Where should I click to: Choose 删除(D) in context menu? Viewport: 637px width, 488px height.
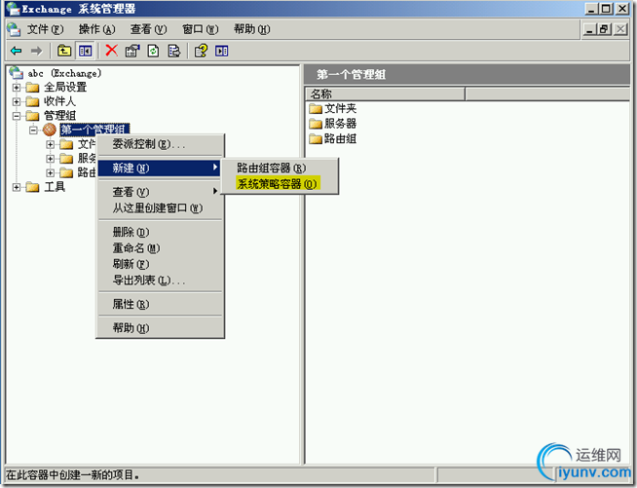160,232
